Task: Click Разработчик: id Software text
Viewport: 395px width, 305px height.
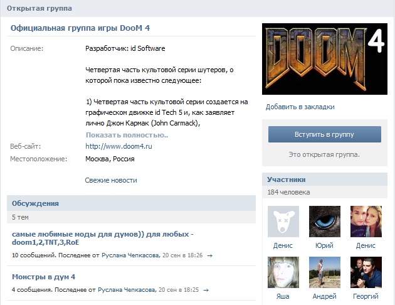Action: [x=125, y=48]
